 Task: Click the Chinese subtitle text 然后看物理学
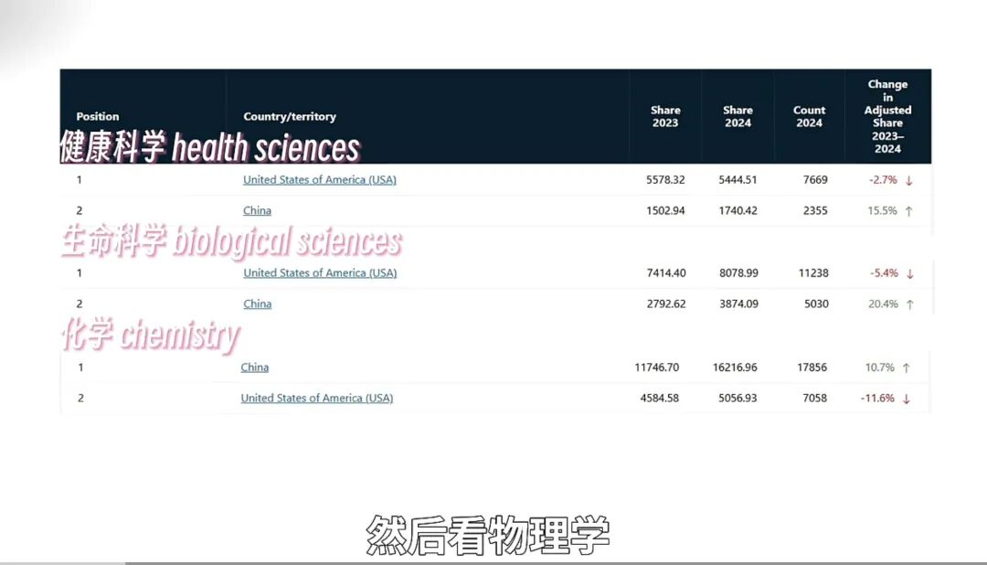point(488,535)
